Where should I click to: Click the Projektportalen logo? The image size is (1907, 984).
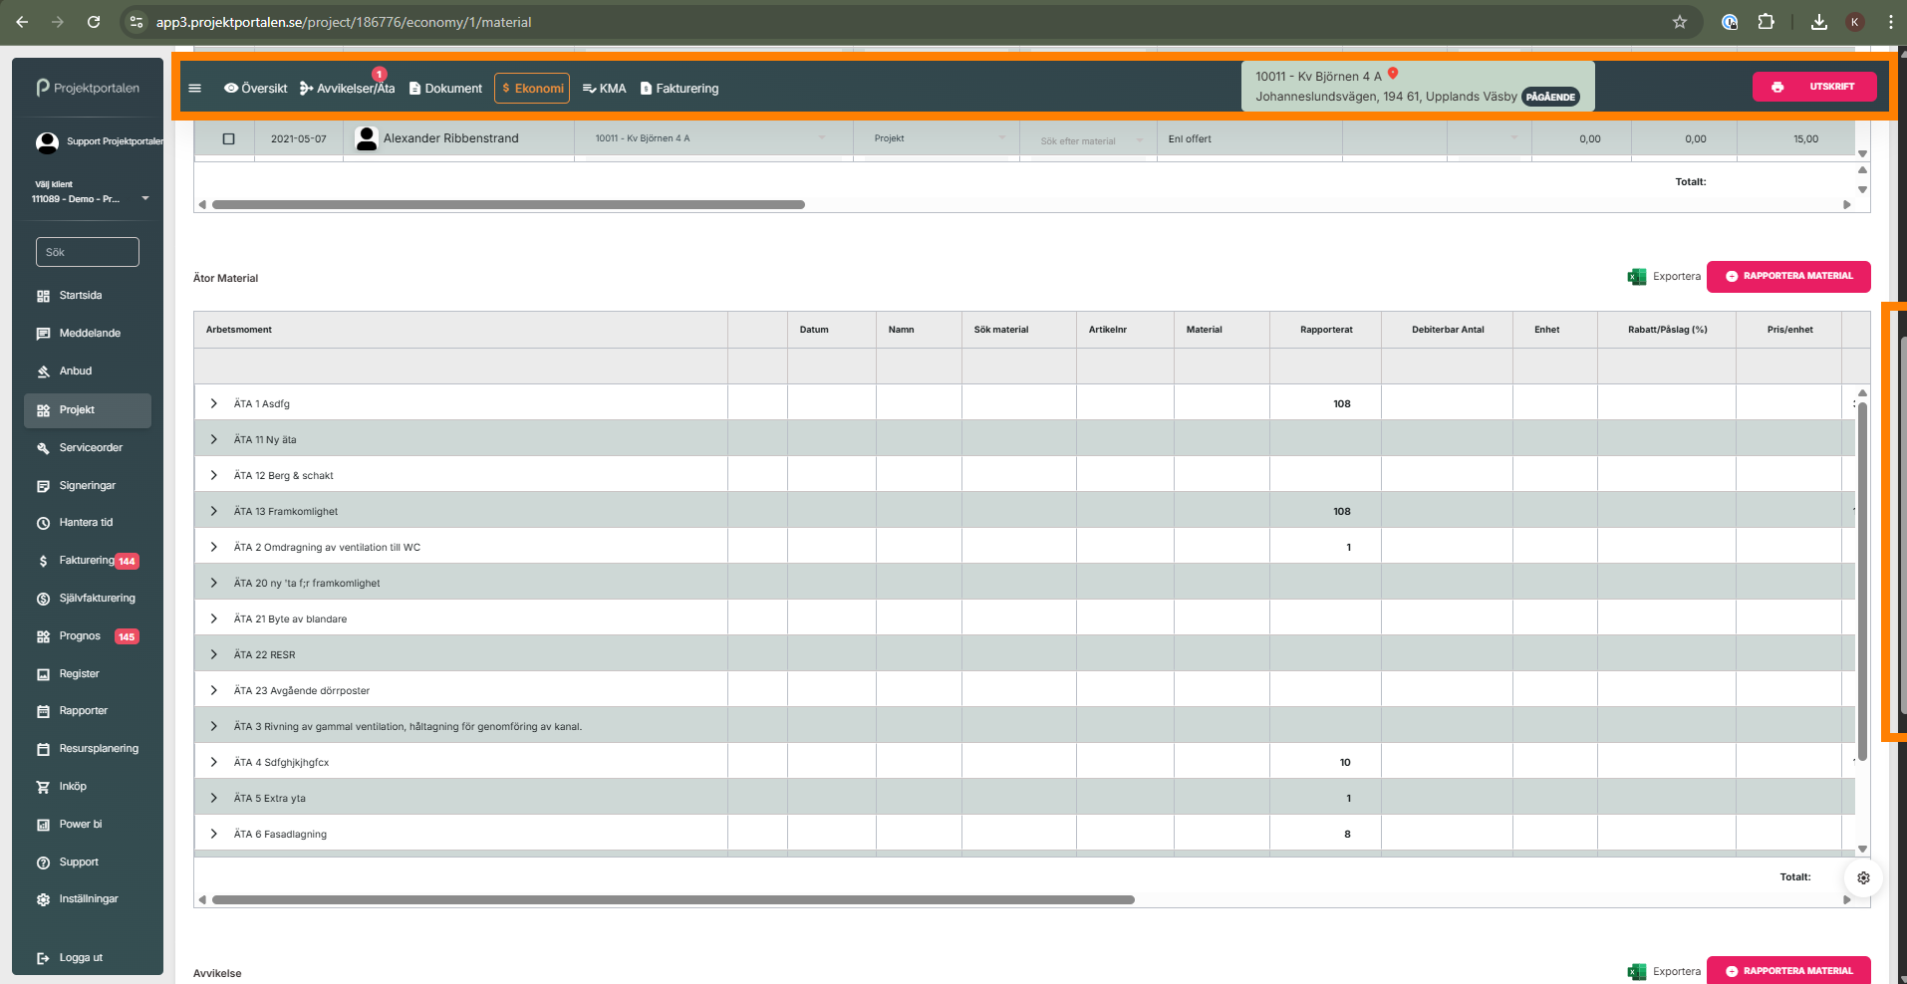88,88
